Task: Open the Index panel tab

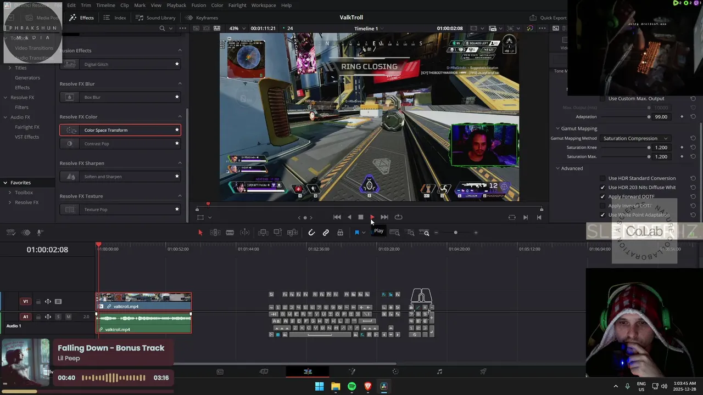Action: pos(115,18)
